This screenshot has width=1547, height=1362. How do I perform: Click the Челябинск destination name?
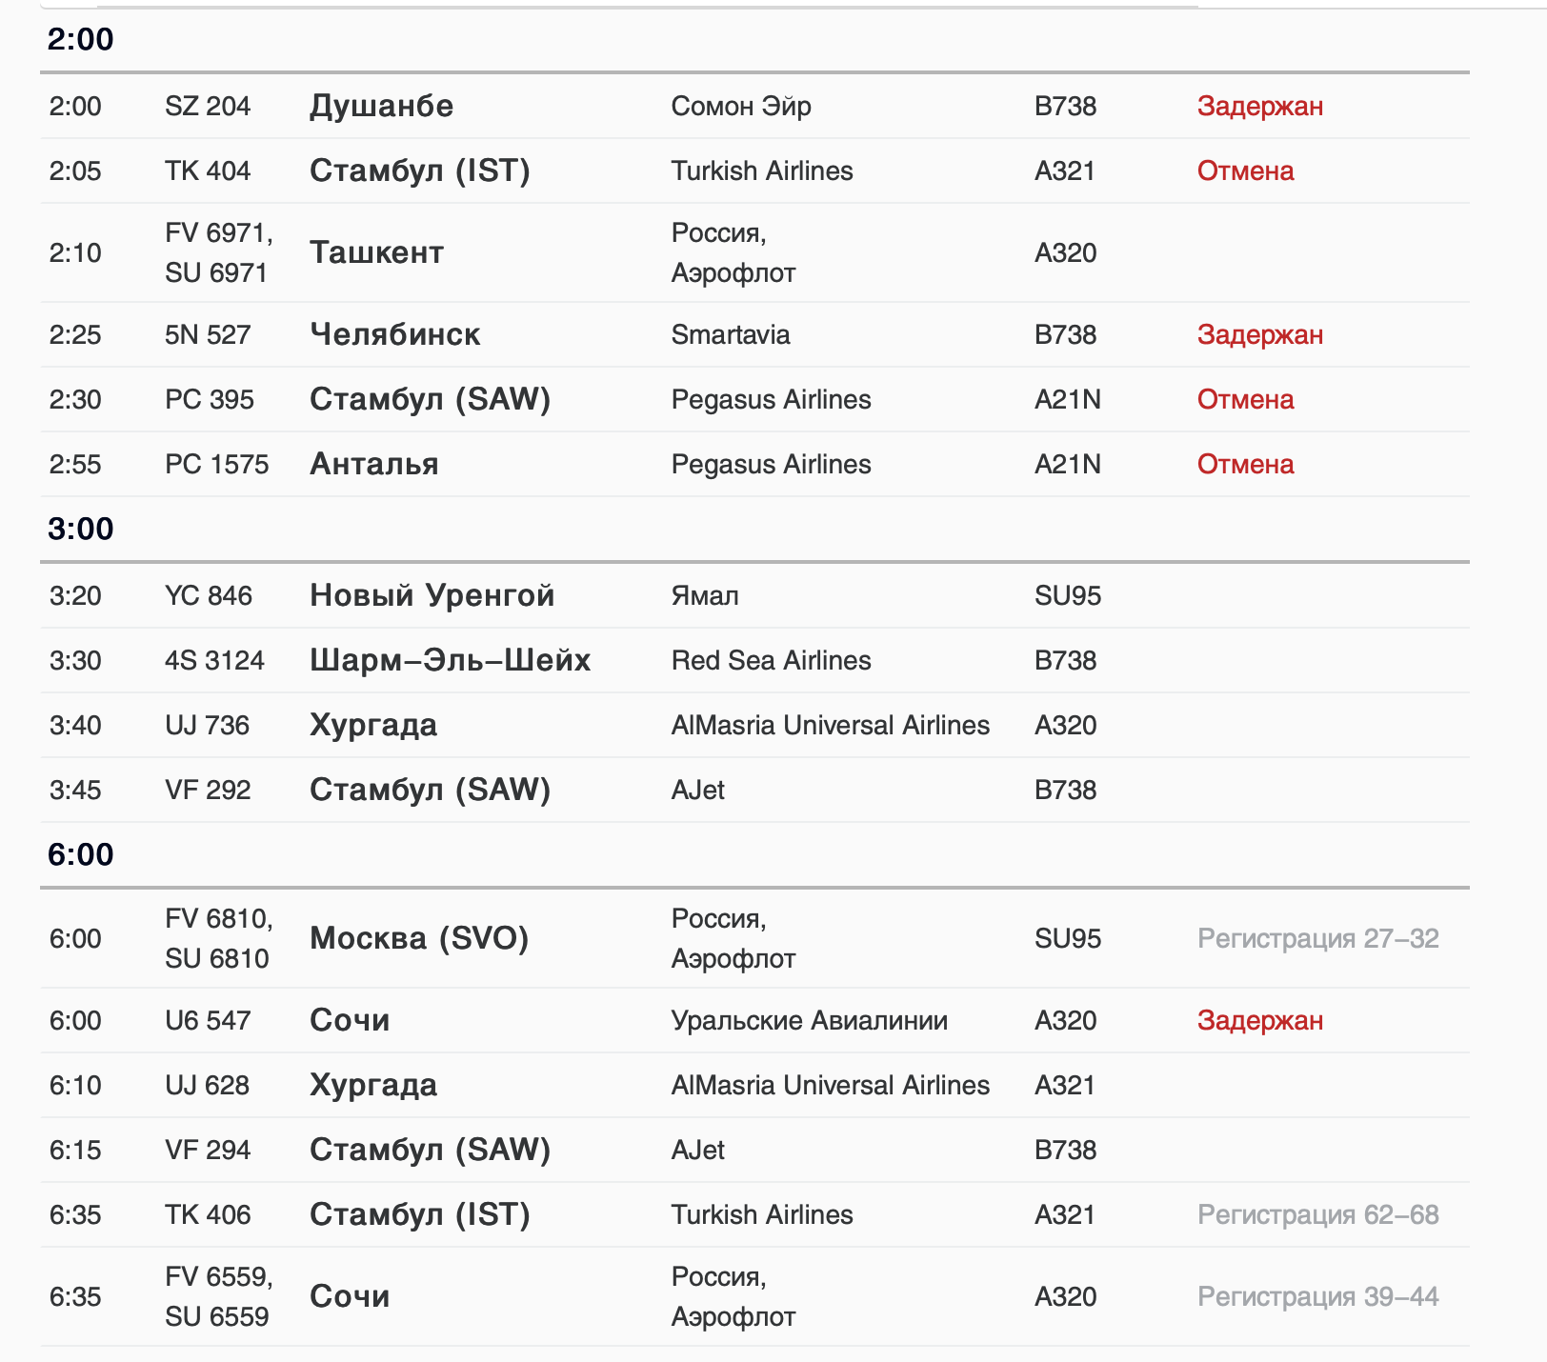[394, 334]
